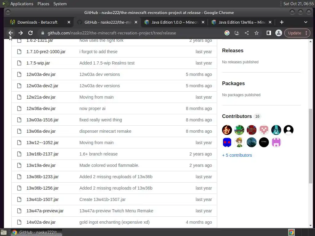Close the Java Edition 1.0.0 tab
This screenshot has width=315, height=236.
[x=203, y=22]
